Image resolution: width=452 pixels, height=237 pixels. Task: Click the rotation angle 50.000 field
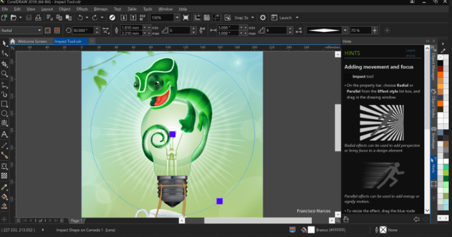pos(83,30)
